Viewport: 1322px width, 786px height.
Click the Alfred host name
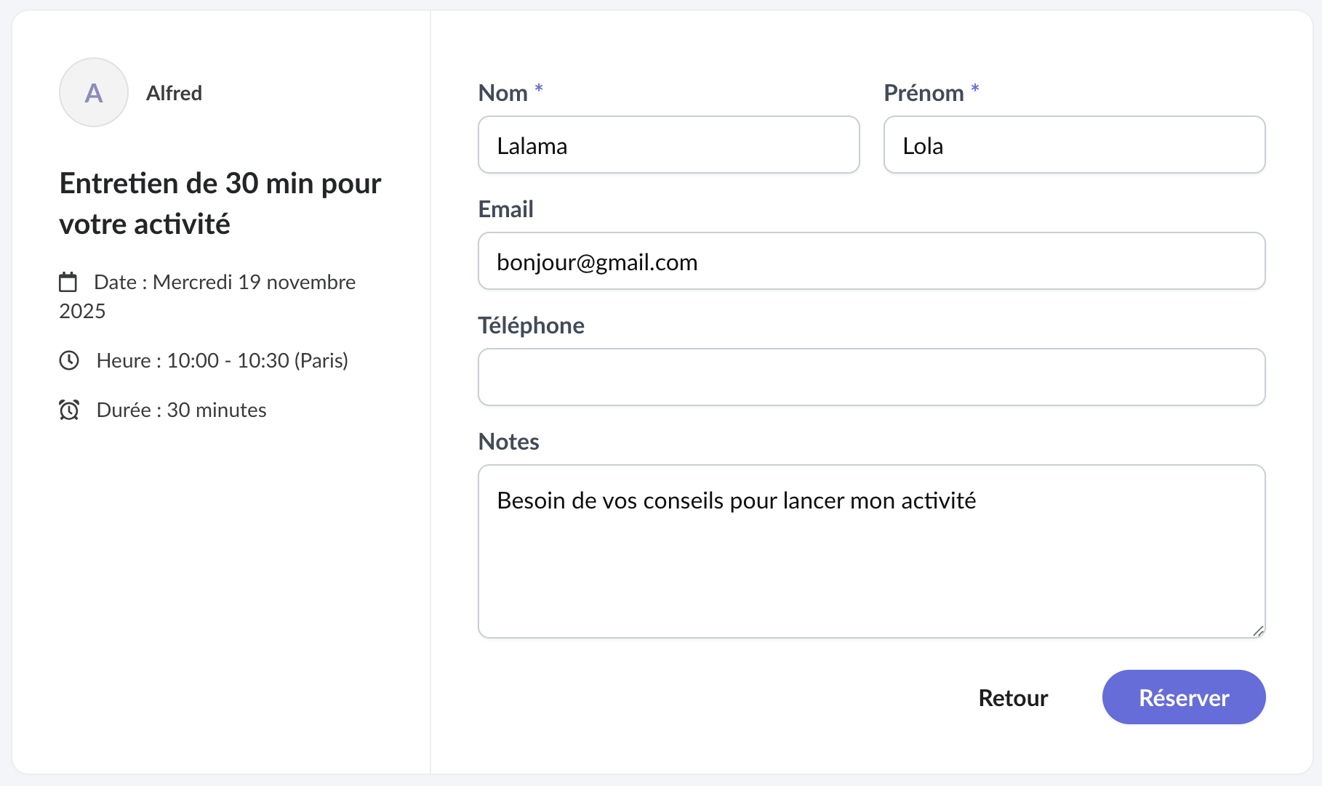tap(174, 93)
